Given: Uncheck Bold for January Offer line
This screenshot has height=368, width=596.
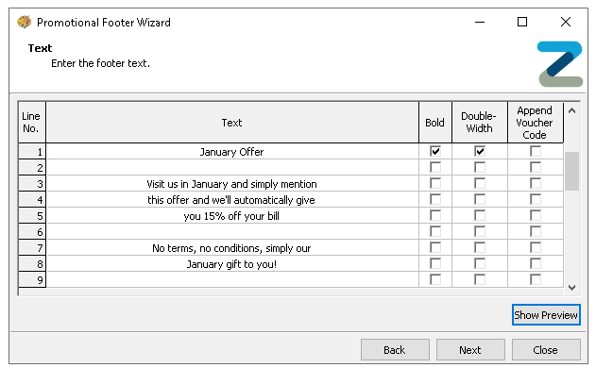Looking at the screenshot, I should point(435,152).
